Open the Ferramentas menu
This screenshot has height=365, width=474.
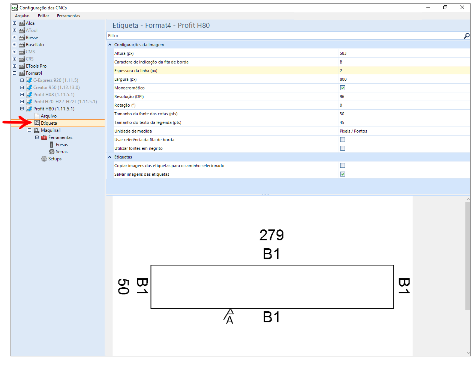click(69, 16)
